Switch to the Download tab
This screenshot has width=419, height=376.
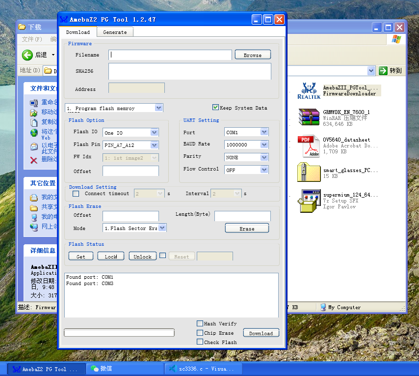[78, 32]
